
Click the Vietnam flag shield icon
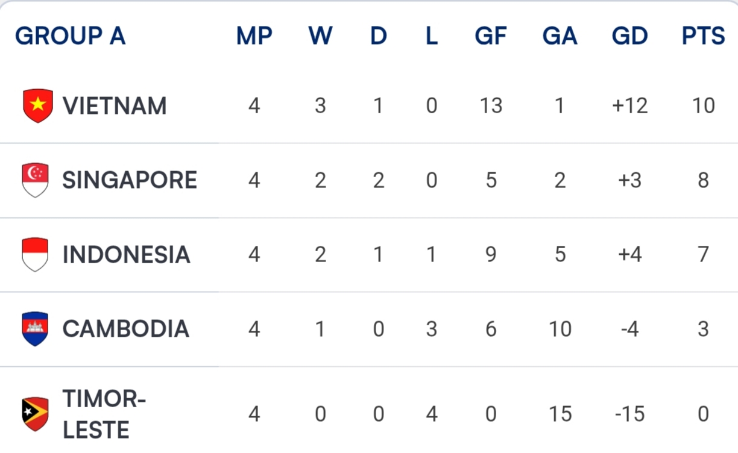(x=37, y=105)
